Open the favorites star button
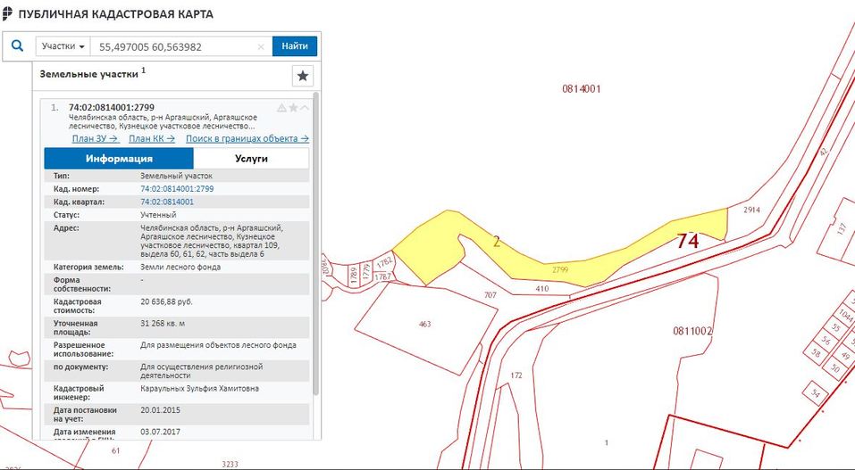This screenshot has width=855, height=470. tap(303, 76)
